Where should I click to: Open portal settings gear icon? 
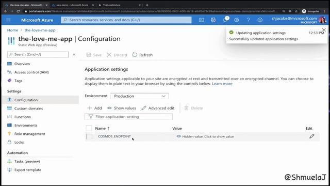[237, 20]
